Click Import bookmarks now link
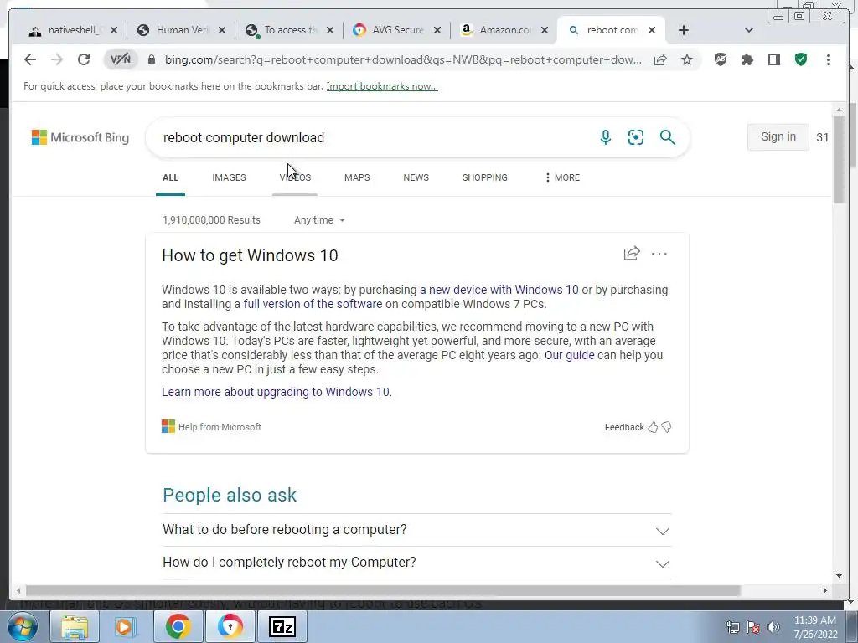 [382, 86]
